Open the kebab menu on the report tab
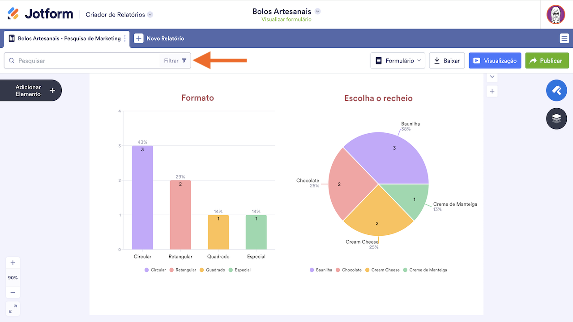This screenshot has width=573, height=322. coord(124,39)
